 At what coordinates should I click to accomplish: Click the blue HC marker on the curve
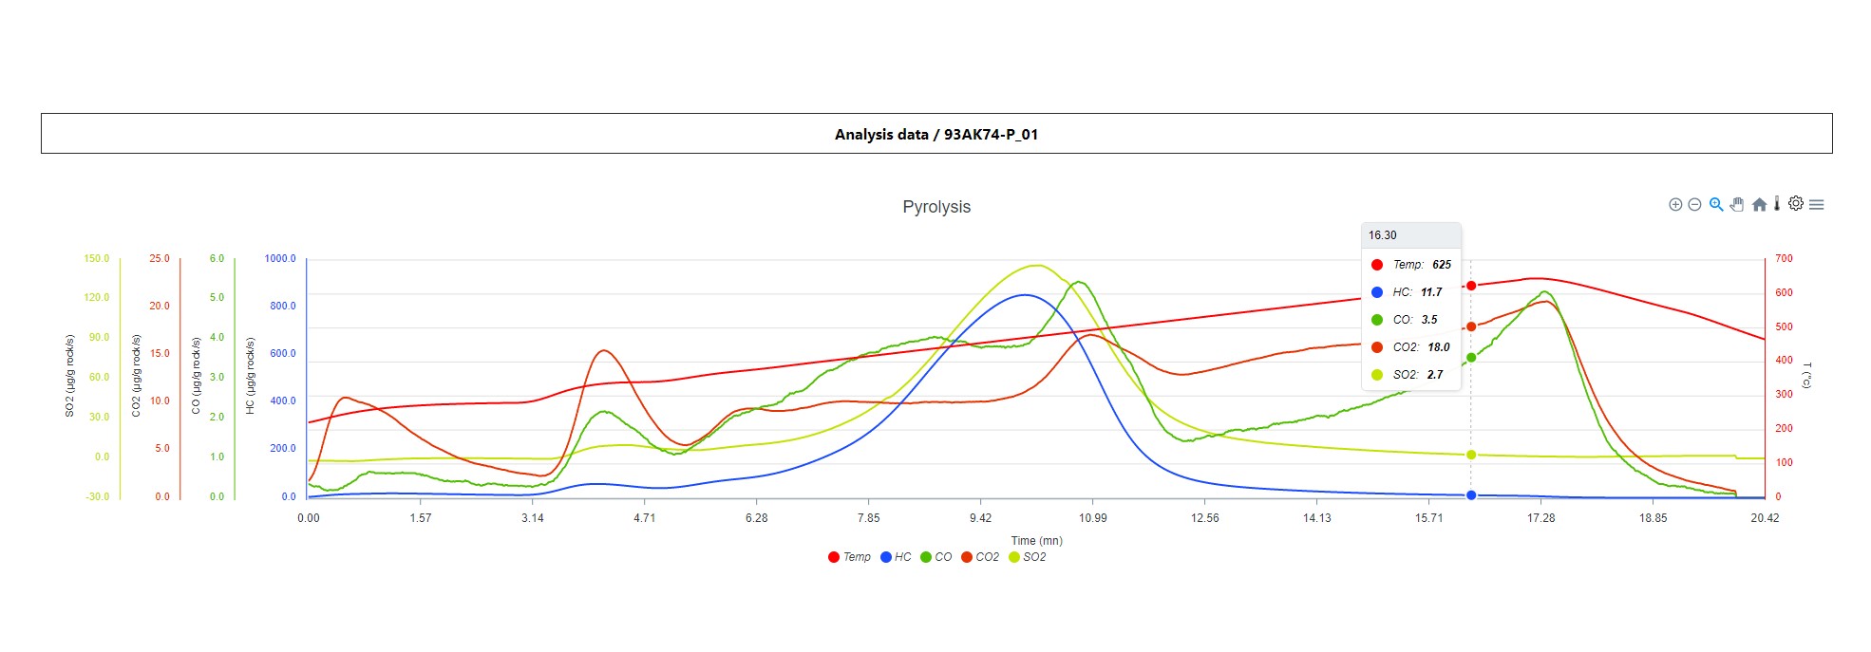click(1471, 495)
